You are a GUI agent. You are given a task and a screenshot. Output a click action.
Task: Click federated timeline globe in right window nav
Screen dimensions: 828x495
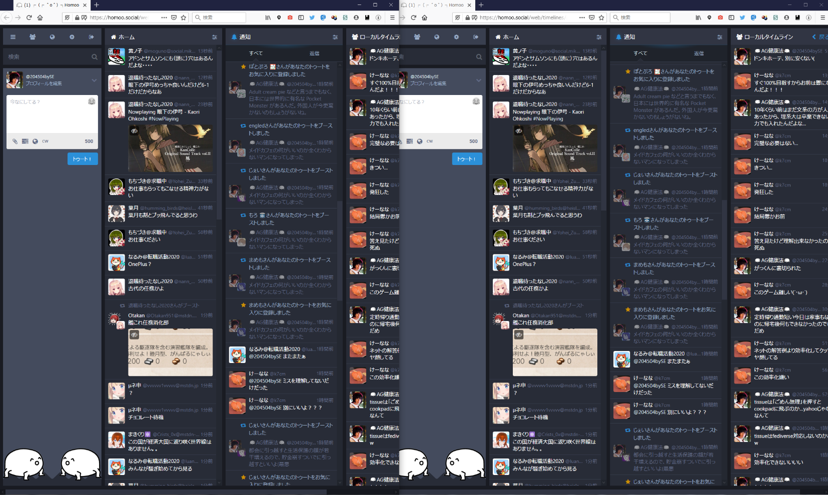(437, 37)
